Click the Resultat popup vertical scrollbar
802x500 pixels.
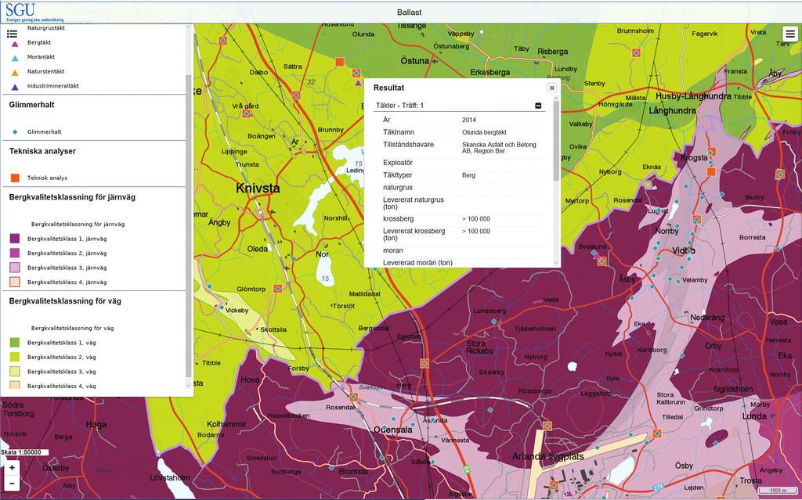click(557, 139)
